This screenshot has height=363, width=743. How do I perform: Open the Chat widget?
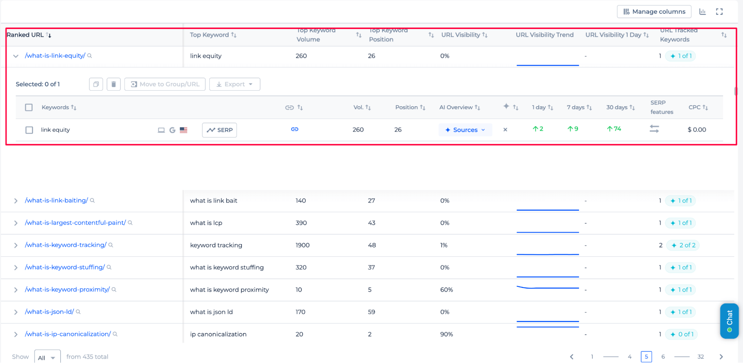tap(729, 321)
